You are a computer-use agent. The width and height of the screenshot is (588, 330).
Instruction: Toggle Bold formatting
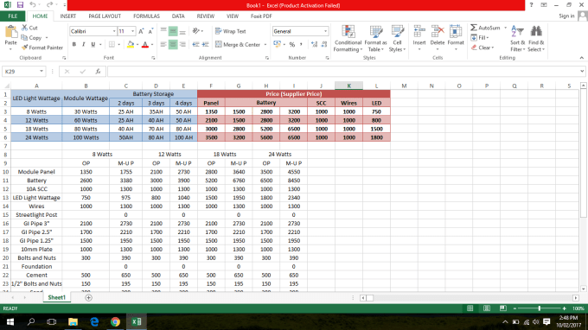tap(74, 45)
